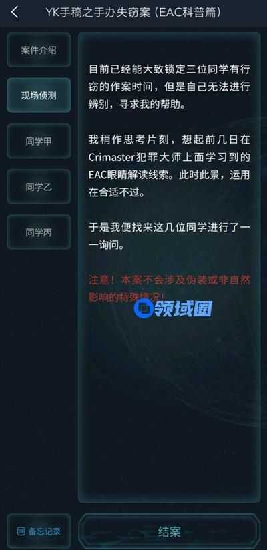
Task: Click the first paragraph about 三位同学
Action: [170, 87]
